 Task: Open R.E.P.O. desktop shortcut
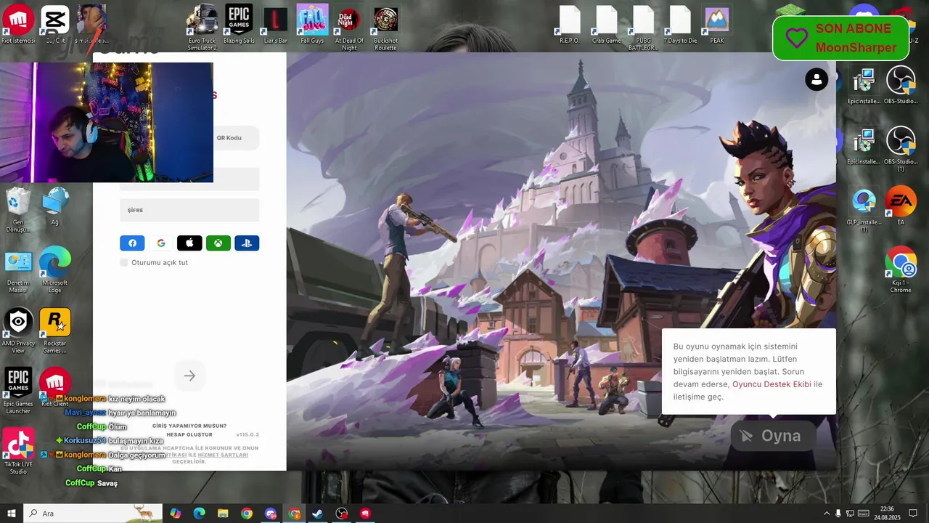coord(570,24)
